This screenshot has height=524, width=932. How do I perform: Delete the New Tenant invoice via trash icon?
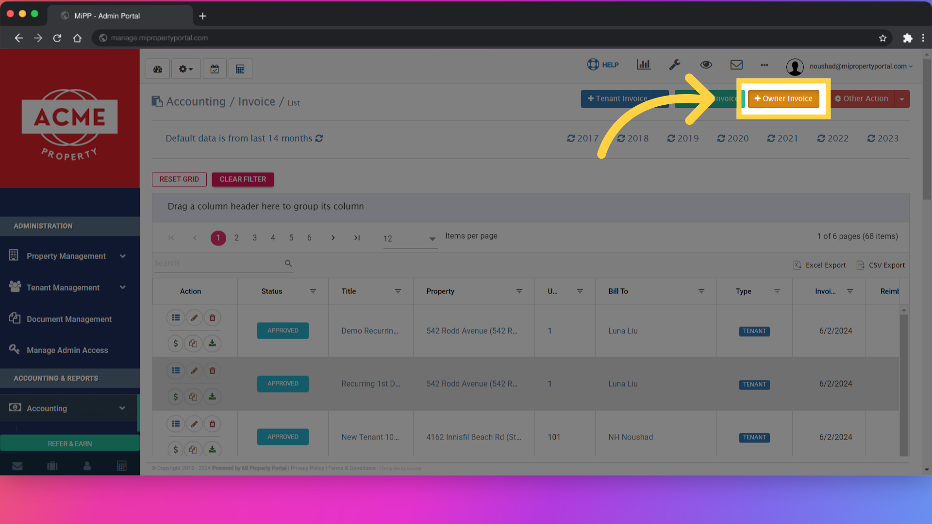[x=212, y=424]
